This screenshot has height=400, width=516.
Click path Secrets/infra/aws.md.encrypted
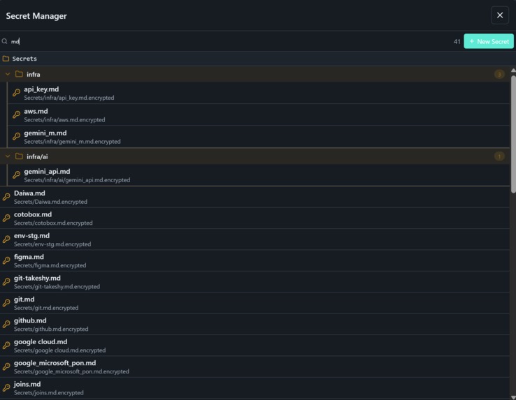coord(64,120)
